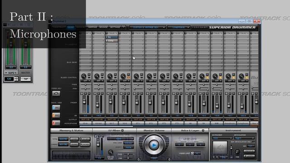Click the blue play button in Master Volume
Image resolution: width=290 pixels, height=163 pixels.
(x=154, y=145)
